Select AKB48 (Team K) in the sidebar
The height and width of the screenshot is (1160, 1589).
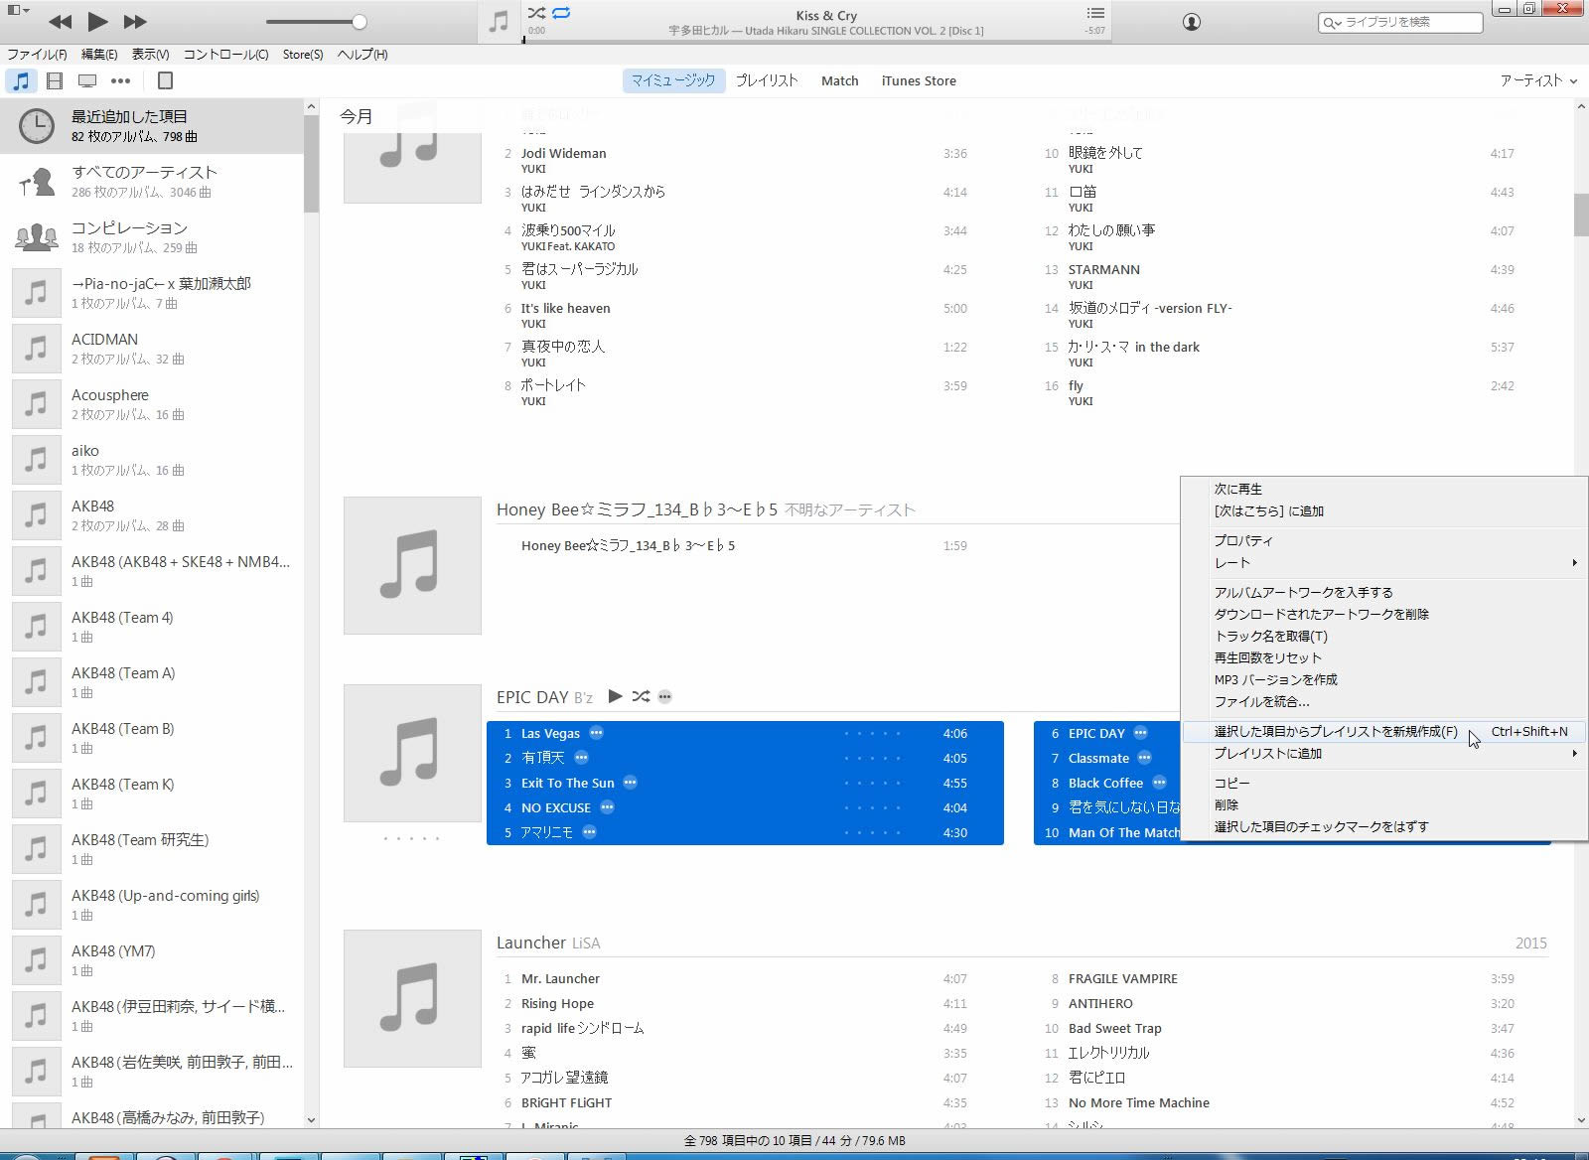click(151, 794)
